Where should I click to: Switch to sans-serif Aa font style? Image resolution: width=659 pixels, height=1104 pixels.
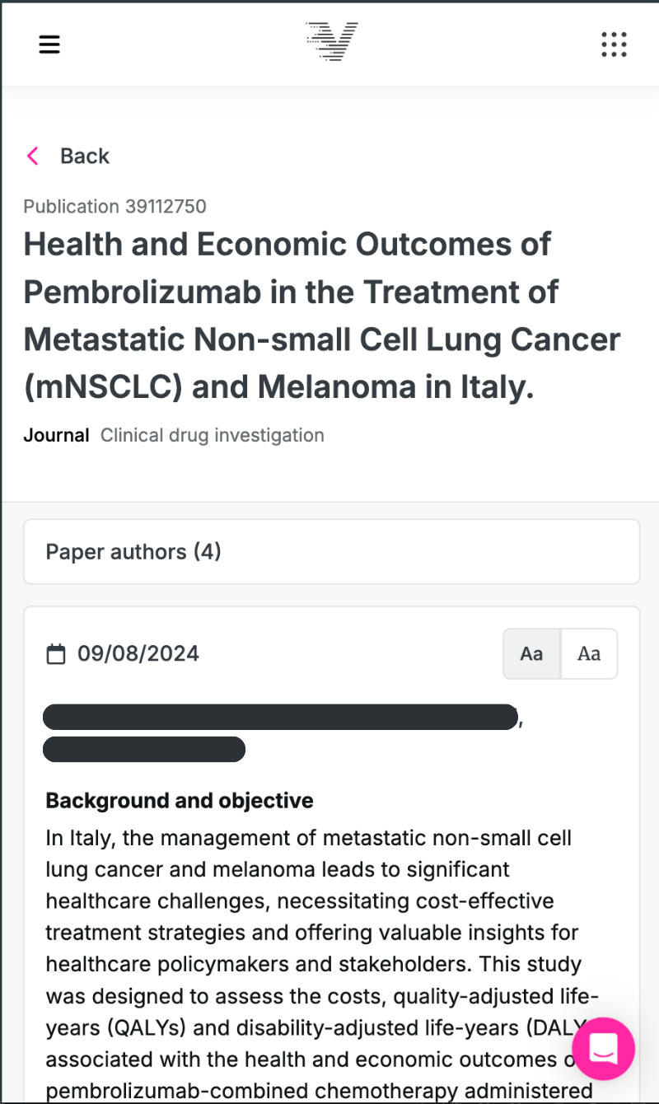tap(532, 654)
